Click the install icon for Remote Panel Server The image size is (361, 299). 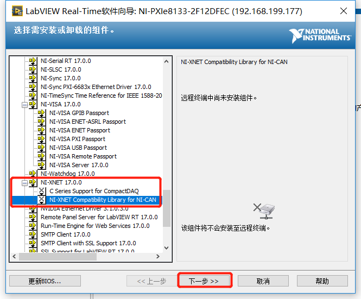click(x=33, y=217)
